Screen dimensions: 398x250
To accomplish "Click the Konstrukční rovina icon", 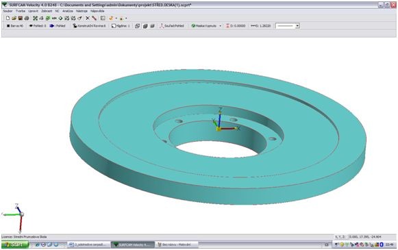I will pos(75,26).
